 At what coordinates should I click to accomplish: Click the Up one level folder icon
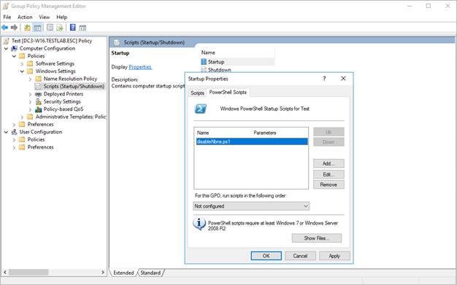pos(28,28)
